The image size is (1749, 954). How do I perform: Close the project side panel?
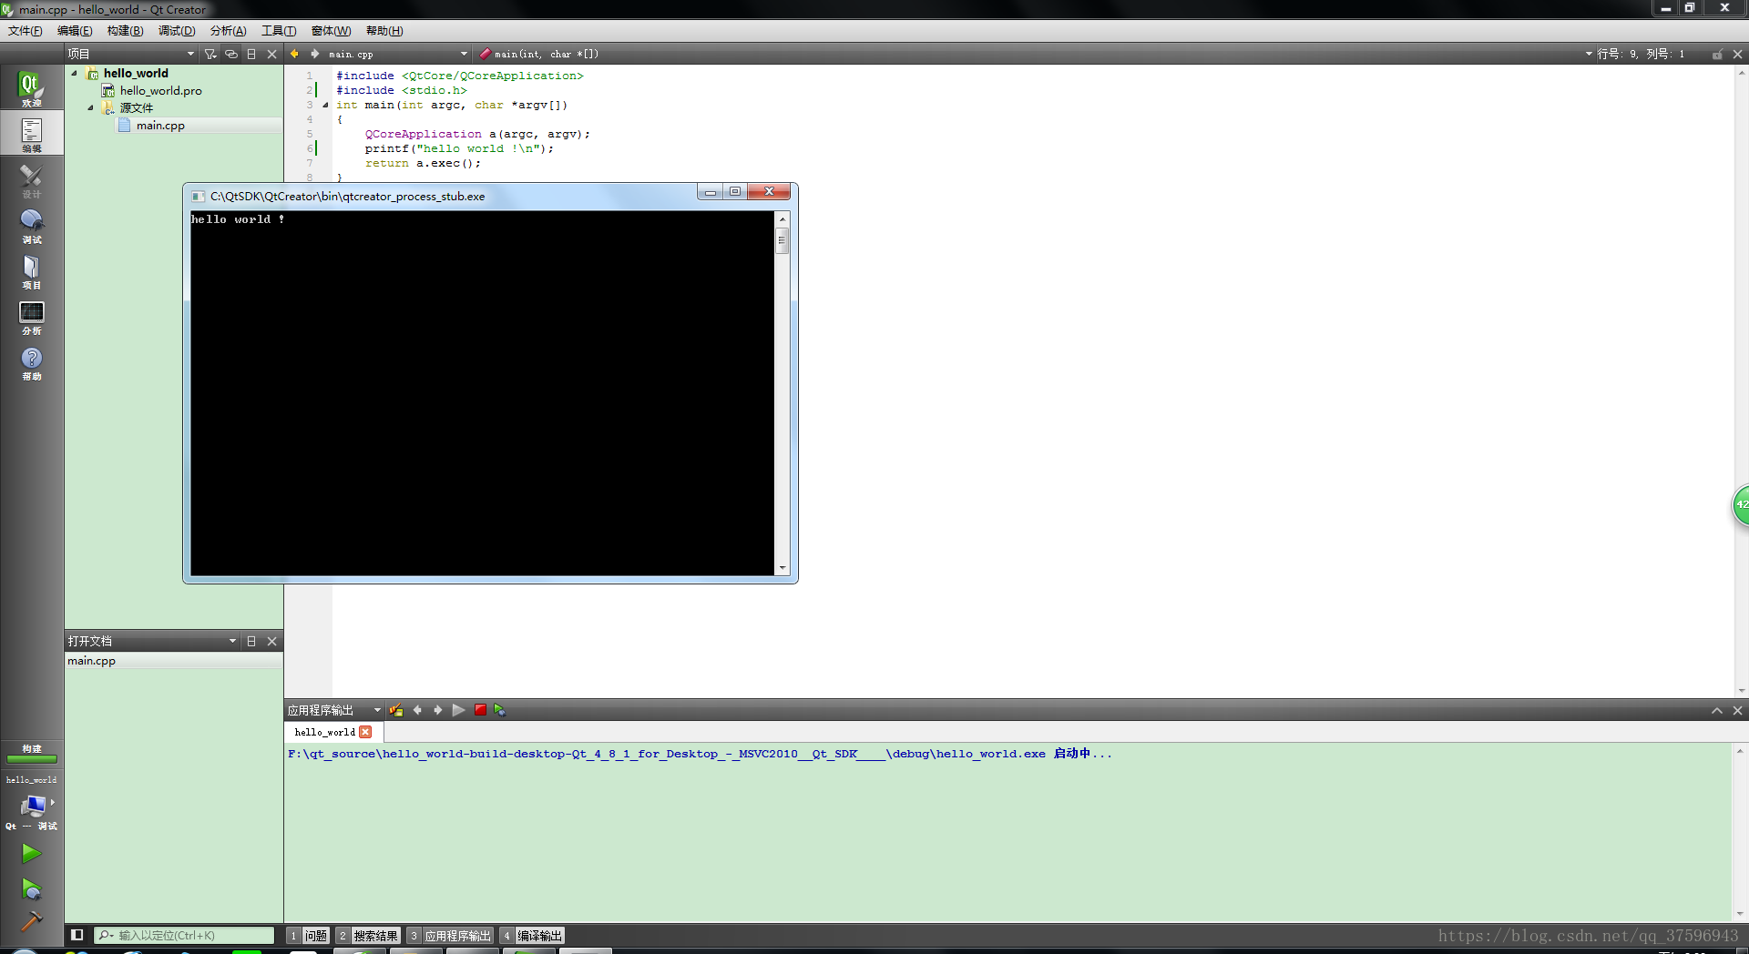271,54
